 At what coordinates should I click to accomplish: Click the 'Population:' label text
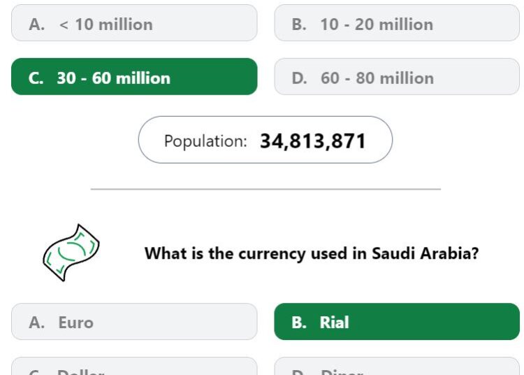pyautogui.click(x=205, y=141)
